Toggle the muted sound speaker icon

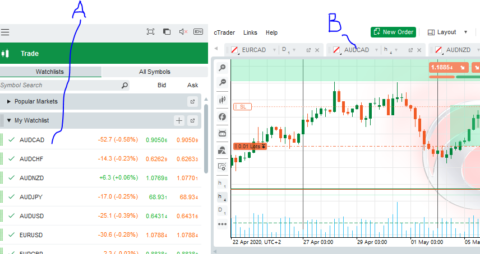(x=183, y=32)
